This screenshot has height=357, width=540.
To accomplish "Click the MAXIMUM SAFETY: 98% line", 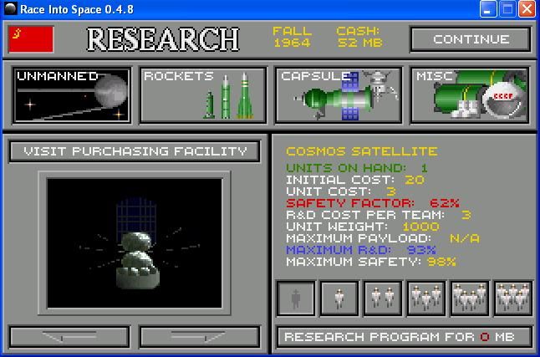I will click(371, 262).
